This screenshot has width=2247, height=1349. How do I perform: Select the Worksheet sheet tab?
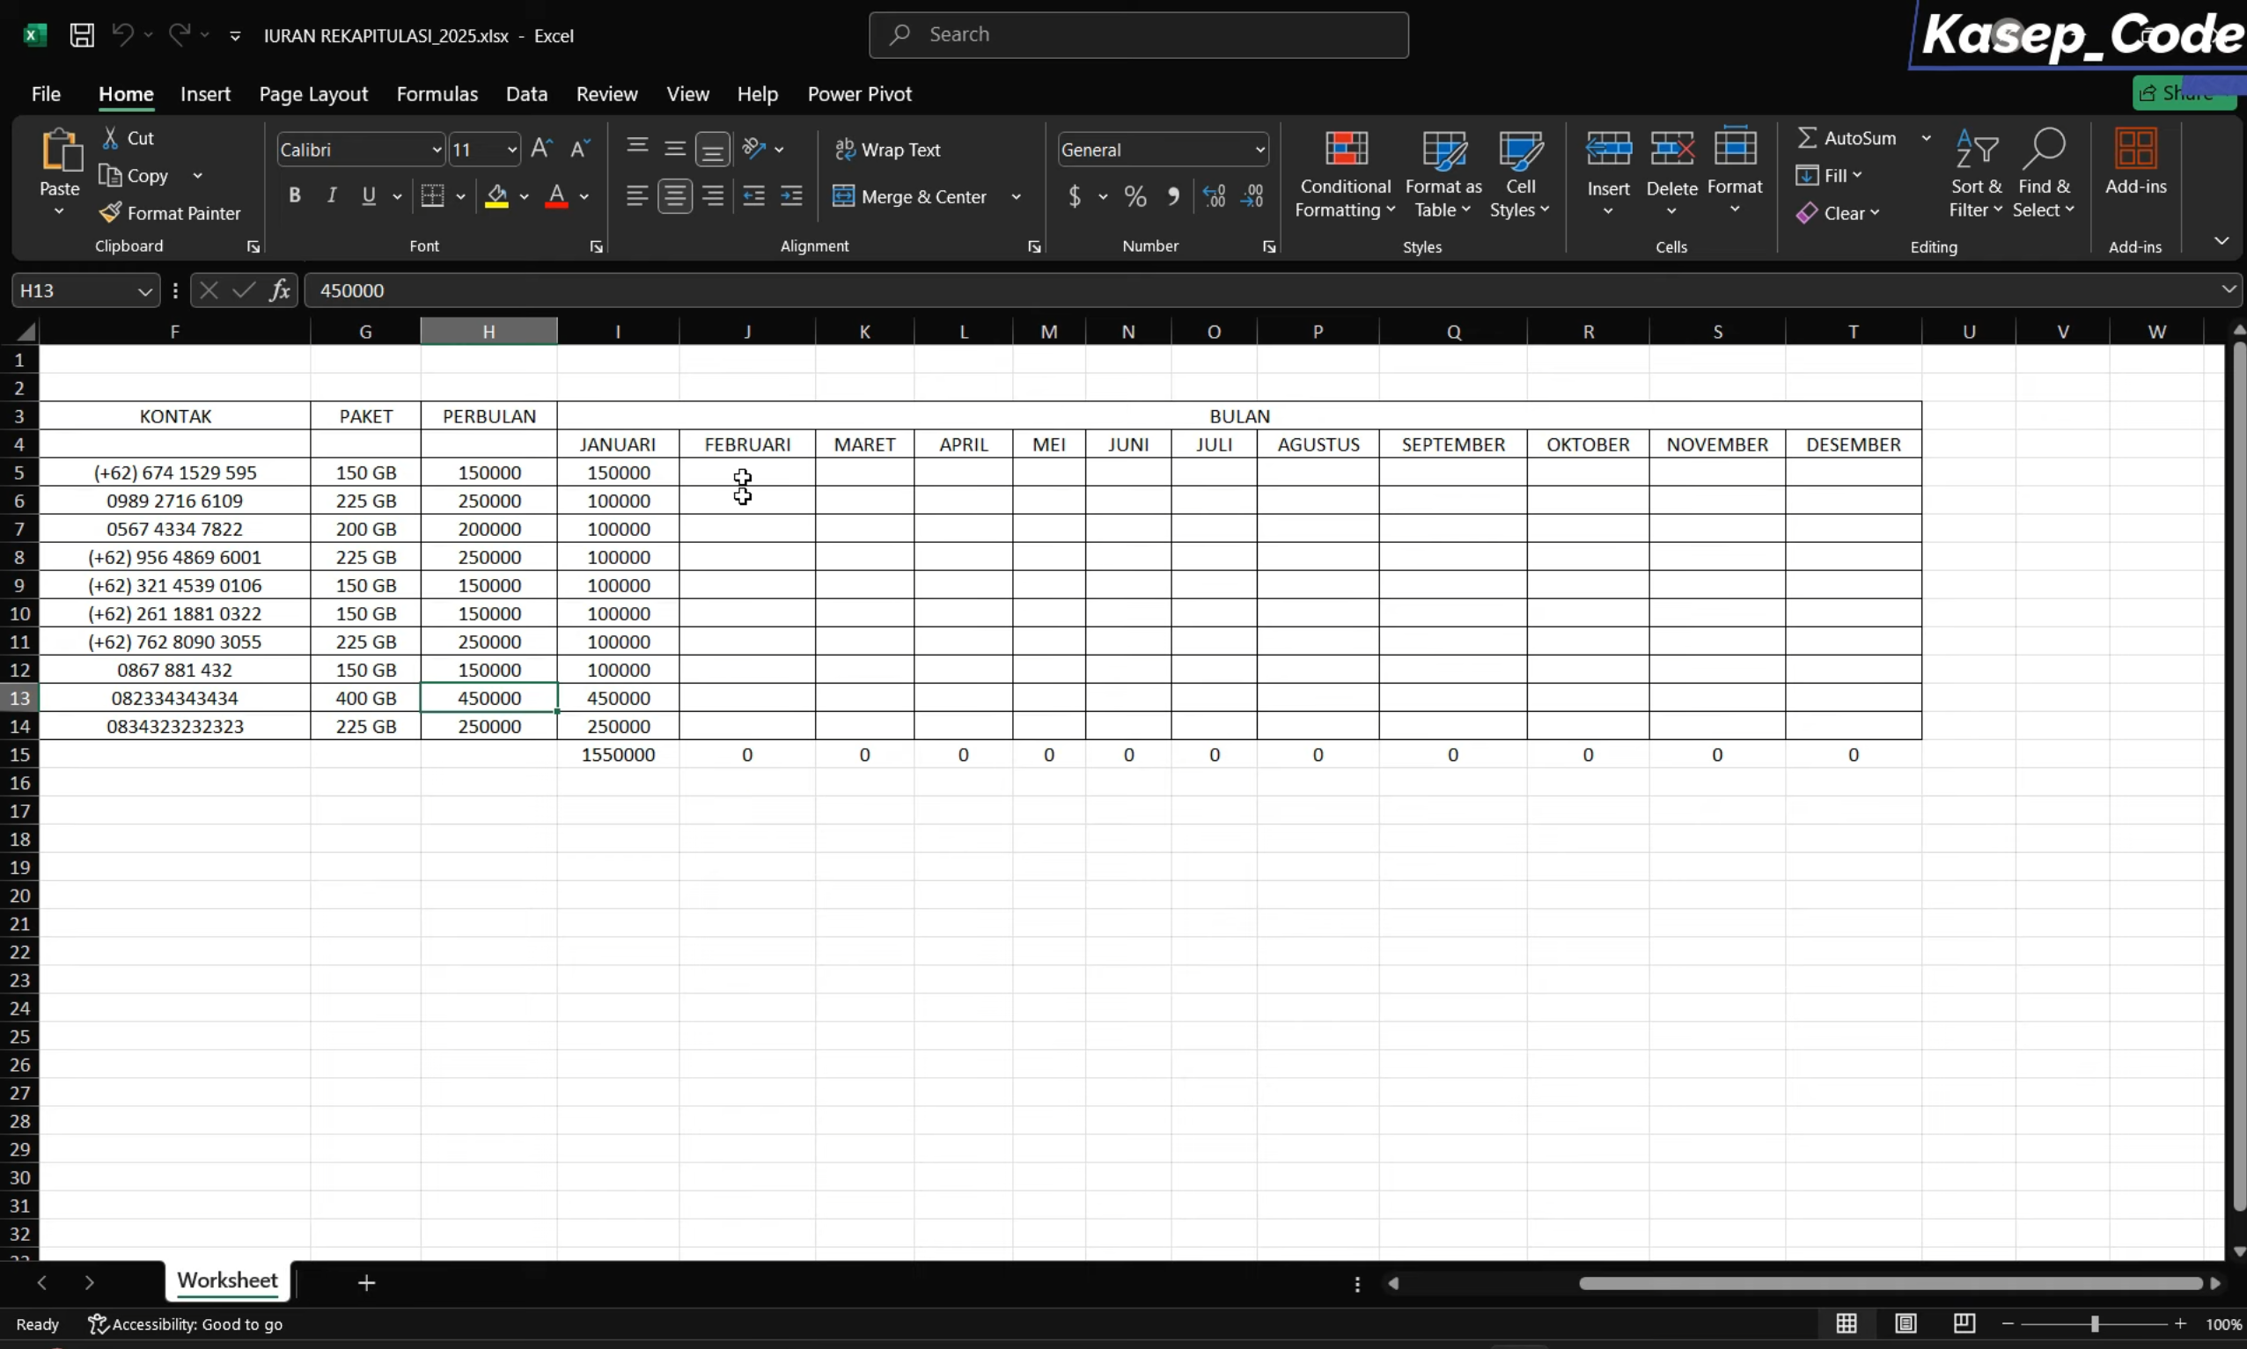pos(227,1279)
